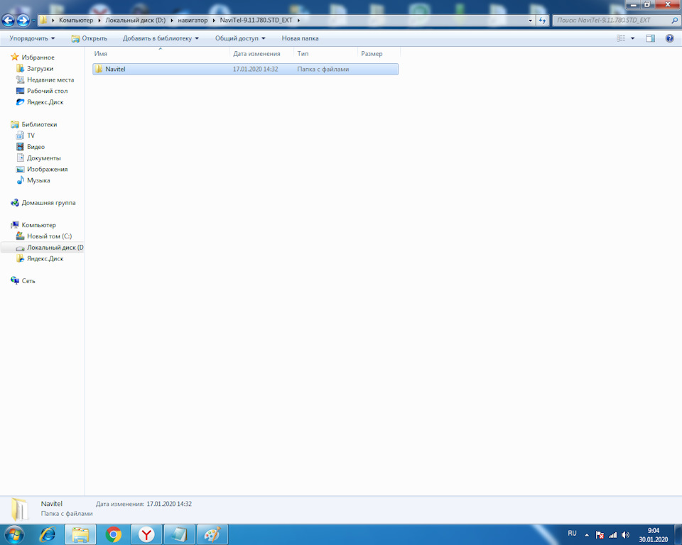Click the notepad taskbar icon next to Yandex
Screen dimensions: 682x545
point(179,534)
